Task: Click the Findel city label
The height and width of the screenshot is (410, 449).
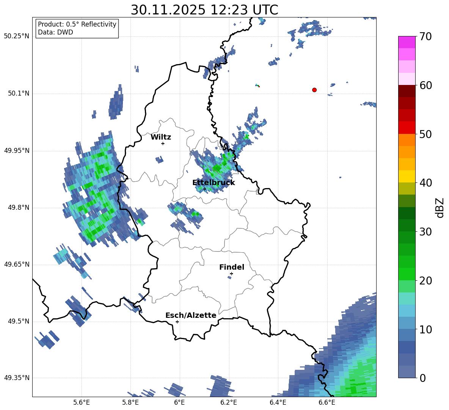Action: point(232,267)
